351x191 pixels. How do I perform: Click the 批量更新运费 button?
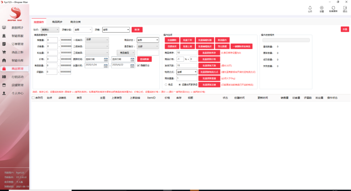209,85
